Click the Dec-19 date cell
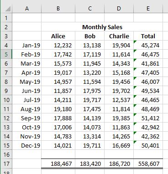168x174 pixels. (27, 145)
